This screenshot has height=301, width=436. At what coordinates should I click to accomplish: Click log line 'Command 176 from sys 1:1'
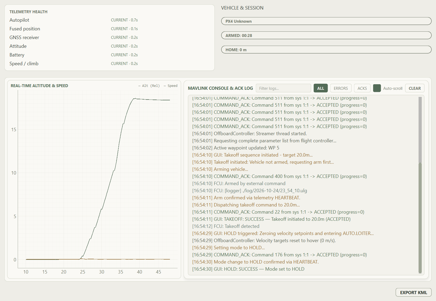point(280,255)
